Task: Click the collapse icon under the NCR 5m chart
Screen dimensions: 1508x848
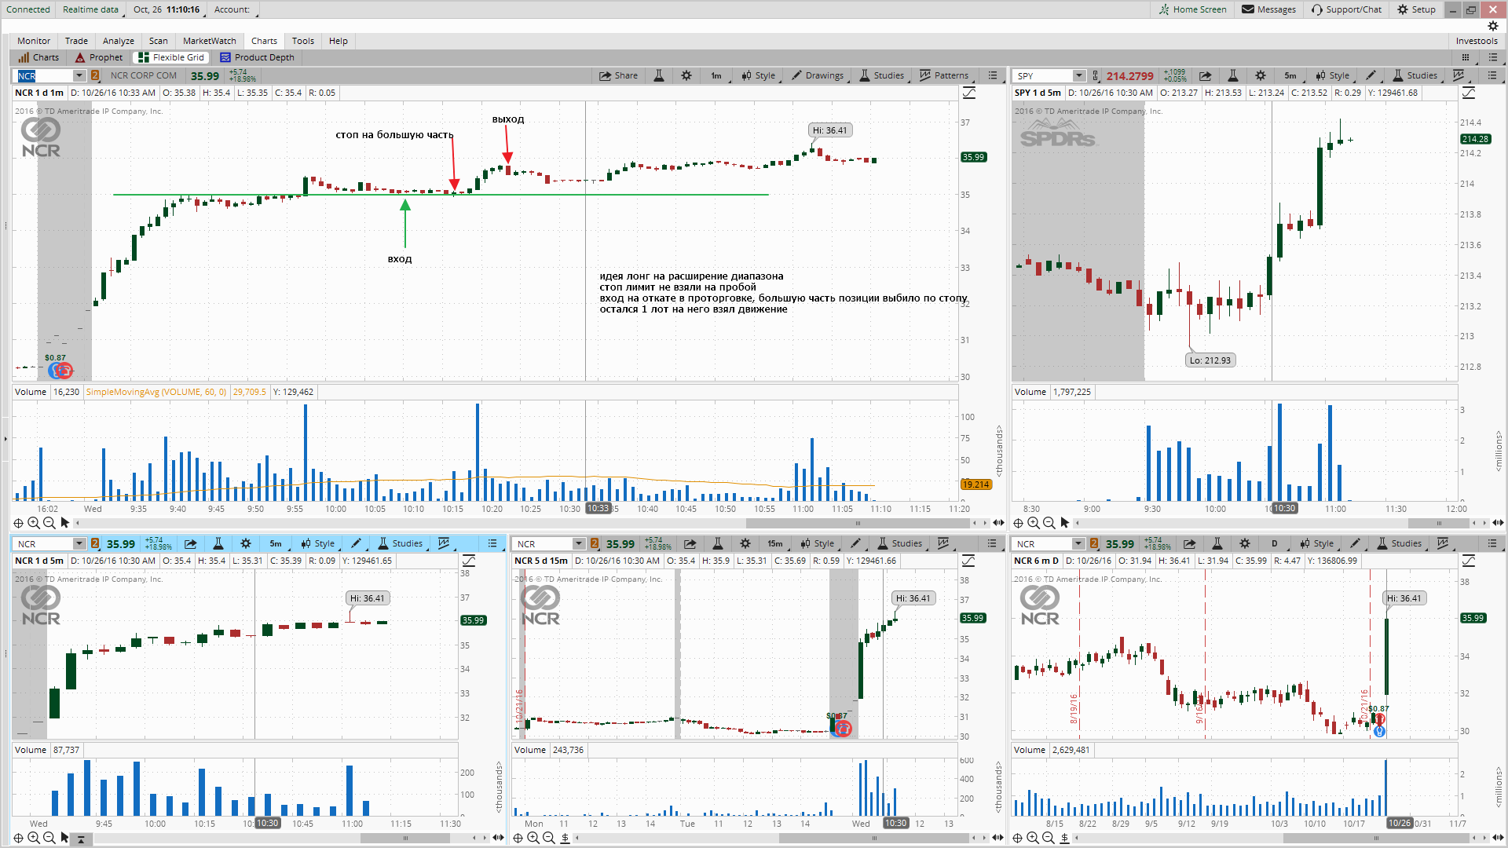Action: pos(81,839)
